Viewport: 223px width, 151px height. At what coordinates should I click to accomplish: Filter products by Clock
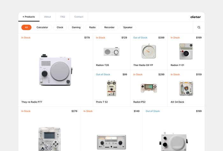(60, 27)
